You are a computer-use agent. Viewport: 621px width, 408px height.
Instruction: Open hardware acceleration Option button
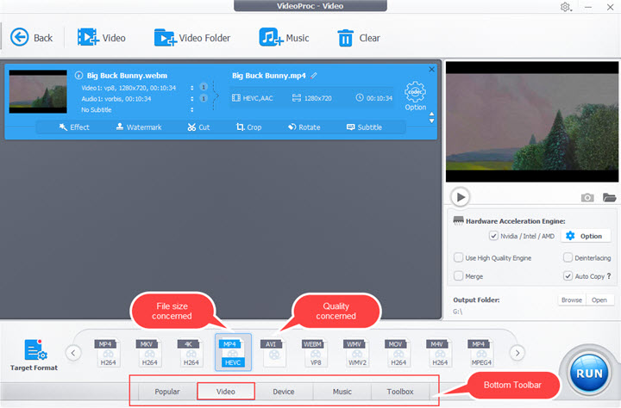(585, 236)
